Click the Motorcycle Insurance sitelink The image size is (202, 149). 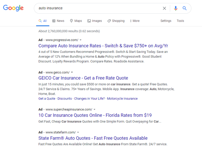[122, 99]
